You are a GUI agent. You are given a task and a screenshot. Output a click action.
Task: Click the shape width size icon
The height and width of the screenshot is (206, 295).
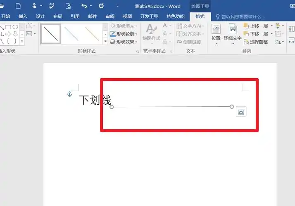tap(292, 40)
